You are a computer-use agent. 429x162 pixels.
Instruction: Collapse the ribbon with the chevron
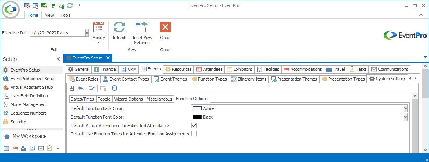[421, 15]
